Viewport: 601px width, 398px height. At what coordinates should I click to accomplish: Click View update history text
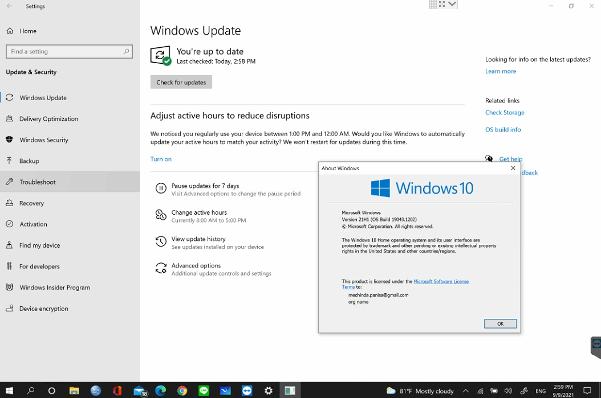(198, 239)
